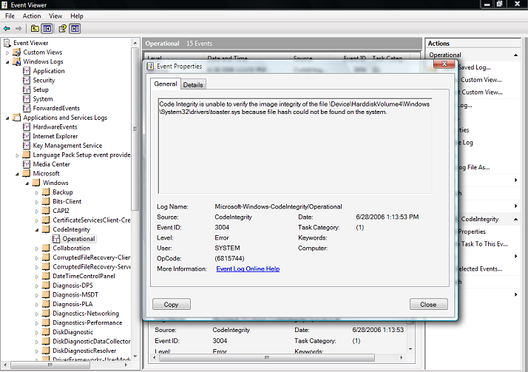Image resolution: width=528 pixels, height=372 pixels.
Task: Click the HardwareEvents log icon
Action: pos(27,127)
